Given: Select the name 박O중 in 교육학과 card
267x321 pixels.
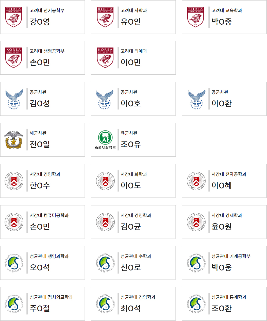Looking at the screenshot, I should pyautogui.click(x=222, y=22).
